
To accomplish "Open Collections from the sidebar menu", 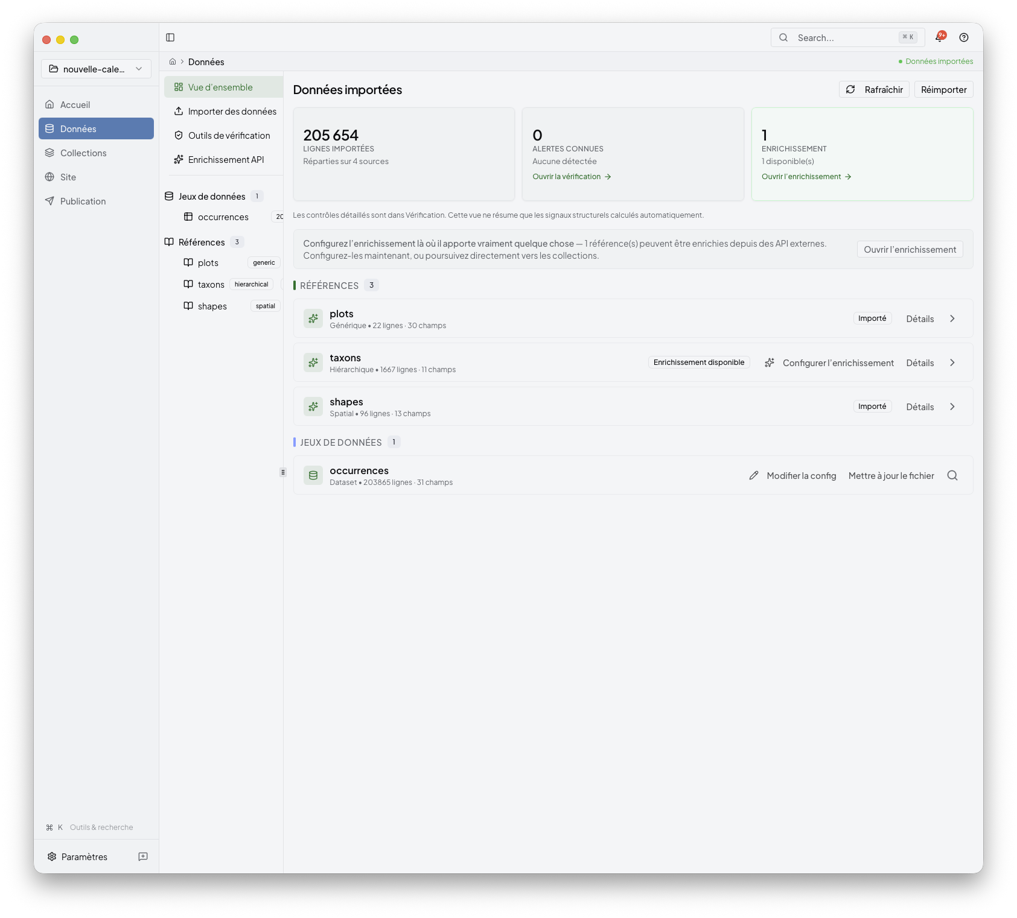I will tap(83, 153).
